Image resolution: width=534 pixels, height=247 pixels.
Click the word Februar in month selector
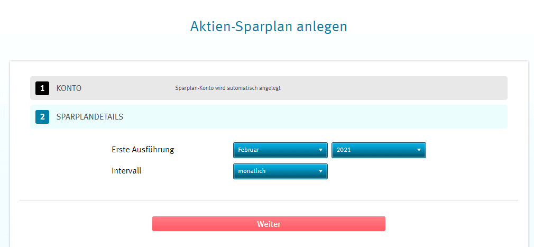coord(248,150)
